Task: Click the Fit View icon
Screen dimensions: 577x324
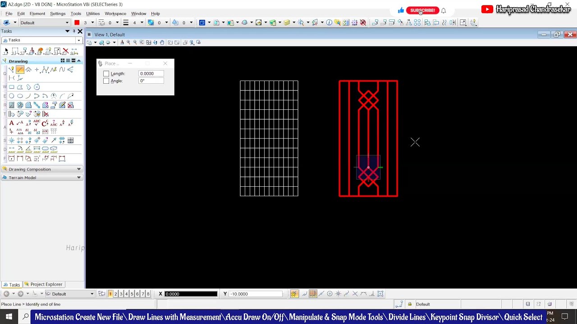Action: click(148, 42)
